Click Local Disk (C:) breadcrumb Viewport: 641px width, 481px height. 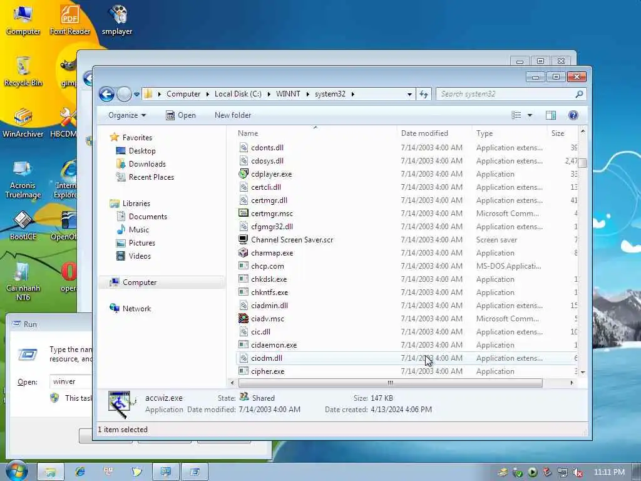click(x=238, y=94)
